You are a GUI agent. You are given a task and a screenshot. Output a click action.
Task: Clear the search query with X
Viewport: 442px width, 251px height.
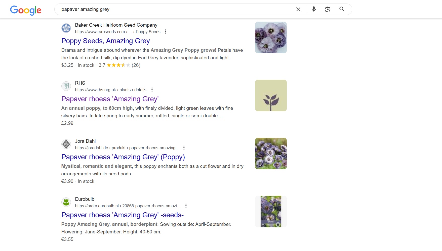point(298,9)
